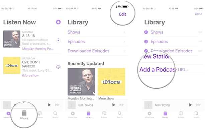The height and width of the screenshot is (129, 205).
Task: Tap Library tab on edit-mode Library screen
Action: [165, 115]
